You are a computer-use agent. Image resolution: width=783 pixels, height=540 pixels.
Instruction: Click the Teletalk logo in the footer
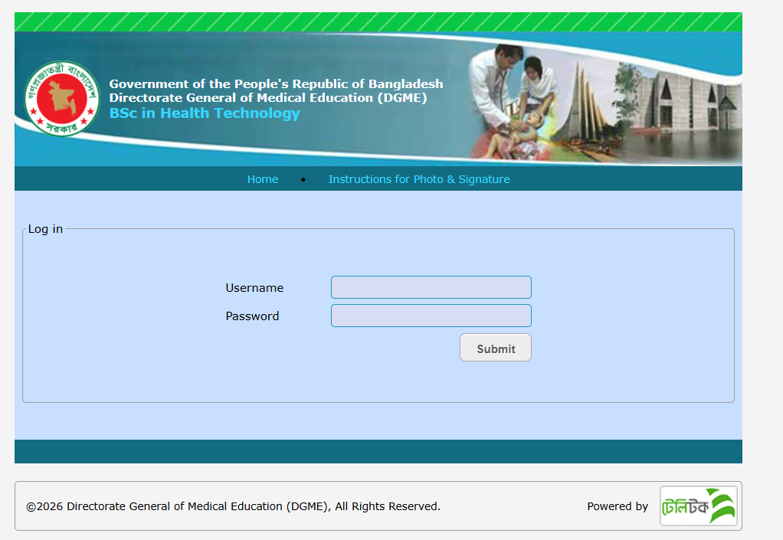698,506
